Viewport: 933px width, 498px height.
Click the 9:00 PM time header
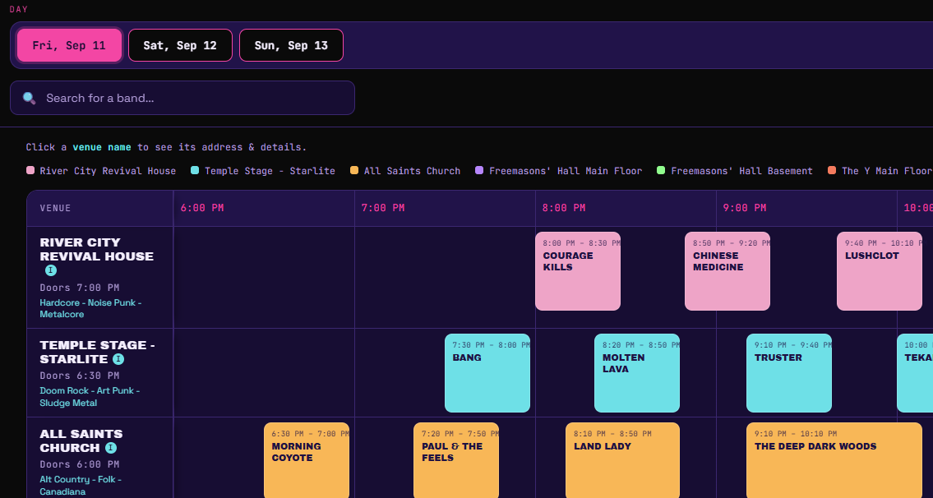pyautogui.click(x=745, y=208)
